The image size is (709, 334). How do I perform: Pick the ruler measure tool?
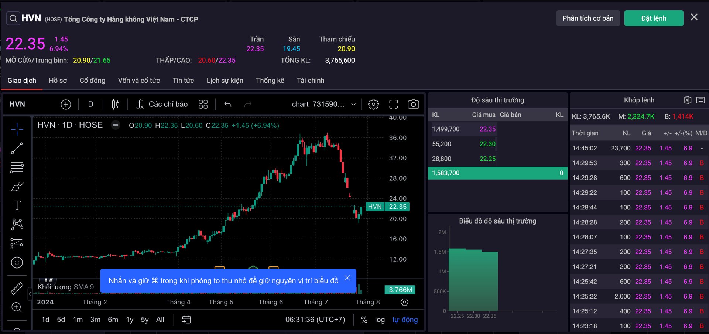(x=17, y=288)
